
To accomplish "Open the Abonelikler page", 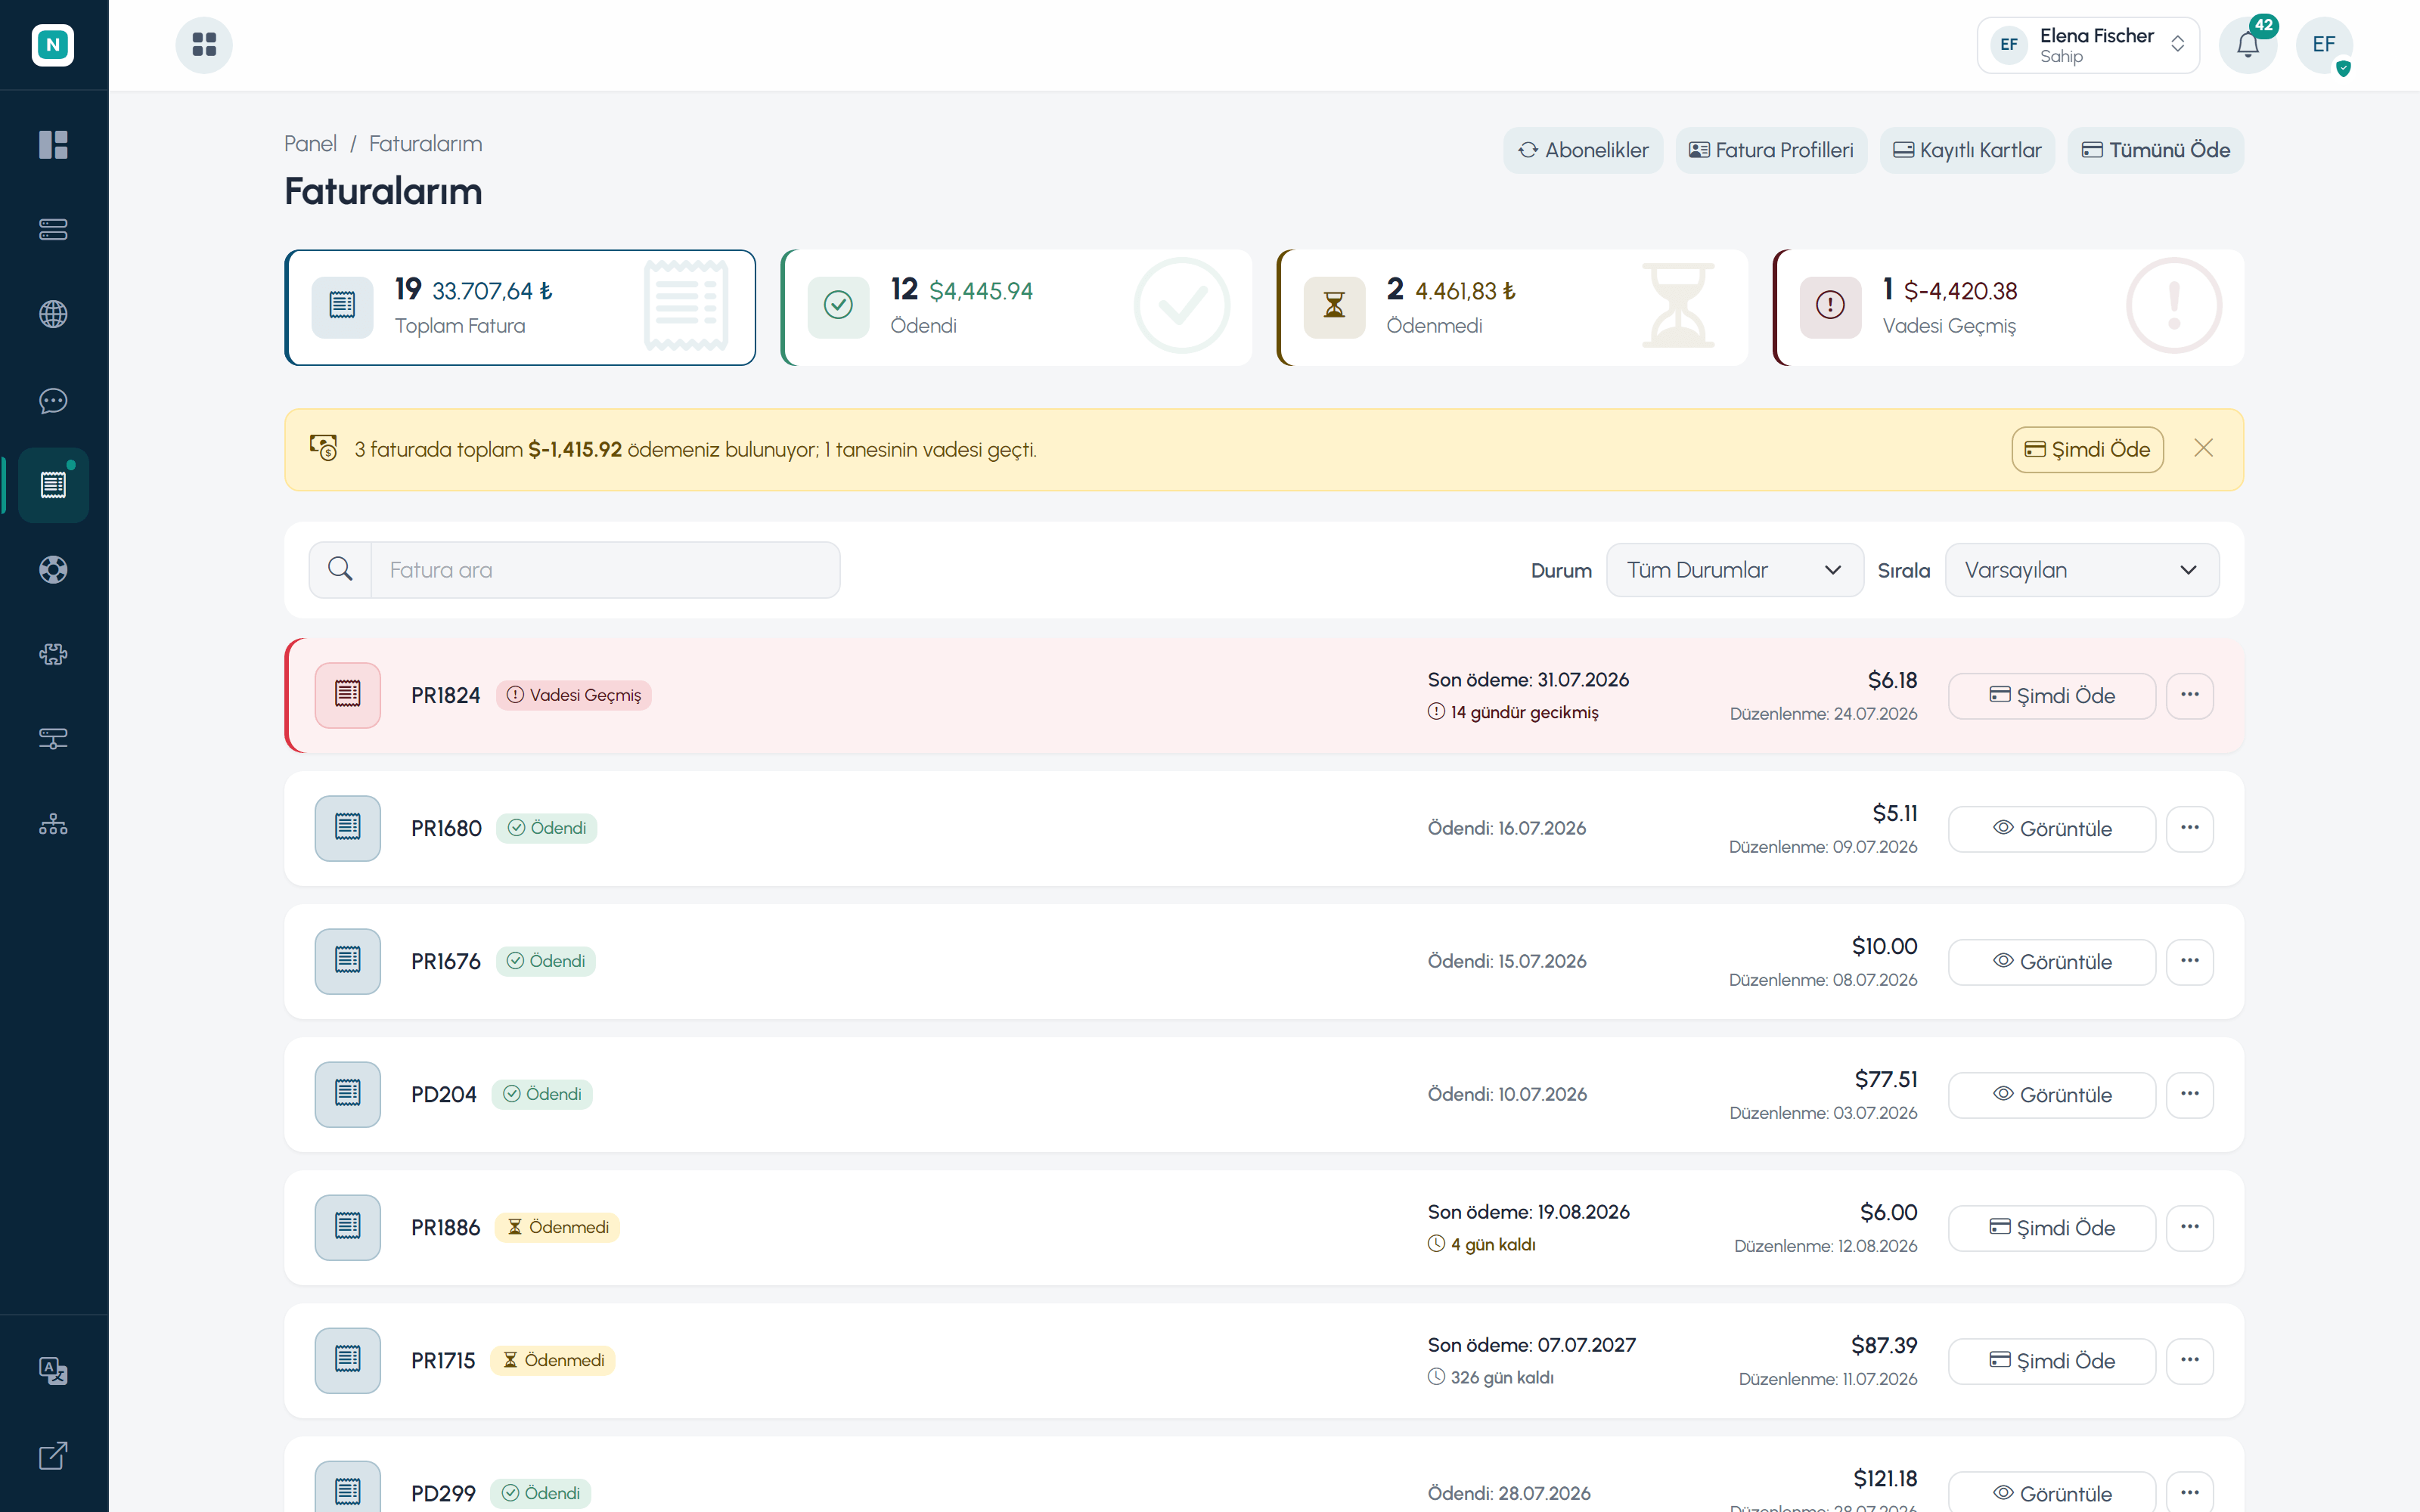I will (x=1583, y=150).
